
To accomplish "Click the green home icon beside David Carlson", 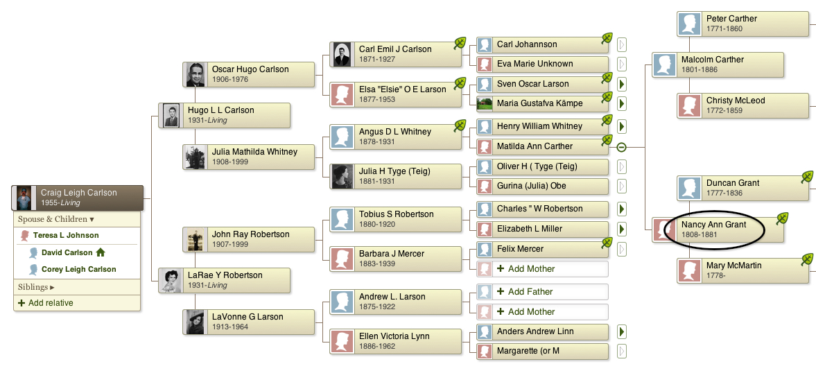I will click(x=101, y=252).
